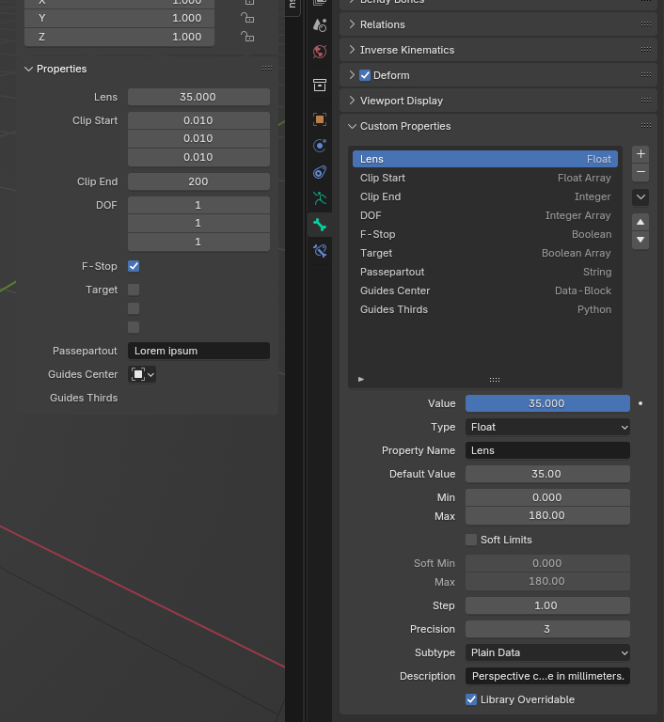Open the Subtype dropdown showing Plain Data
664x722 pixels.
point(547,652)
